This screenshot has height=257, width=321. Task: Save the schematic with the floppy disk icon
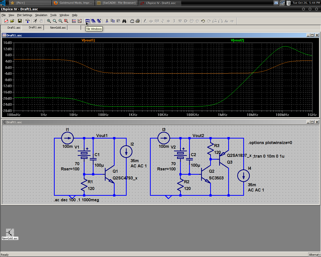click(20, 21)
